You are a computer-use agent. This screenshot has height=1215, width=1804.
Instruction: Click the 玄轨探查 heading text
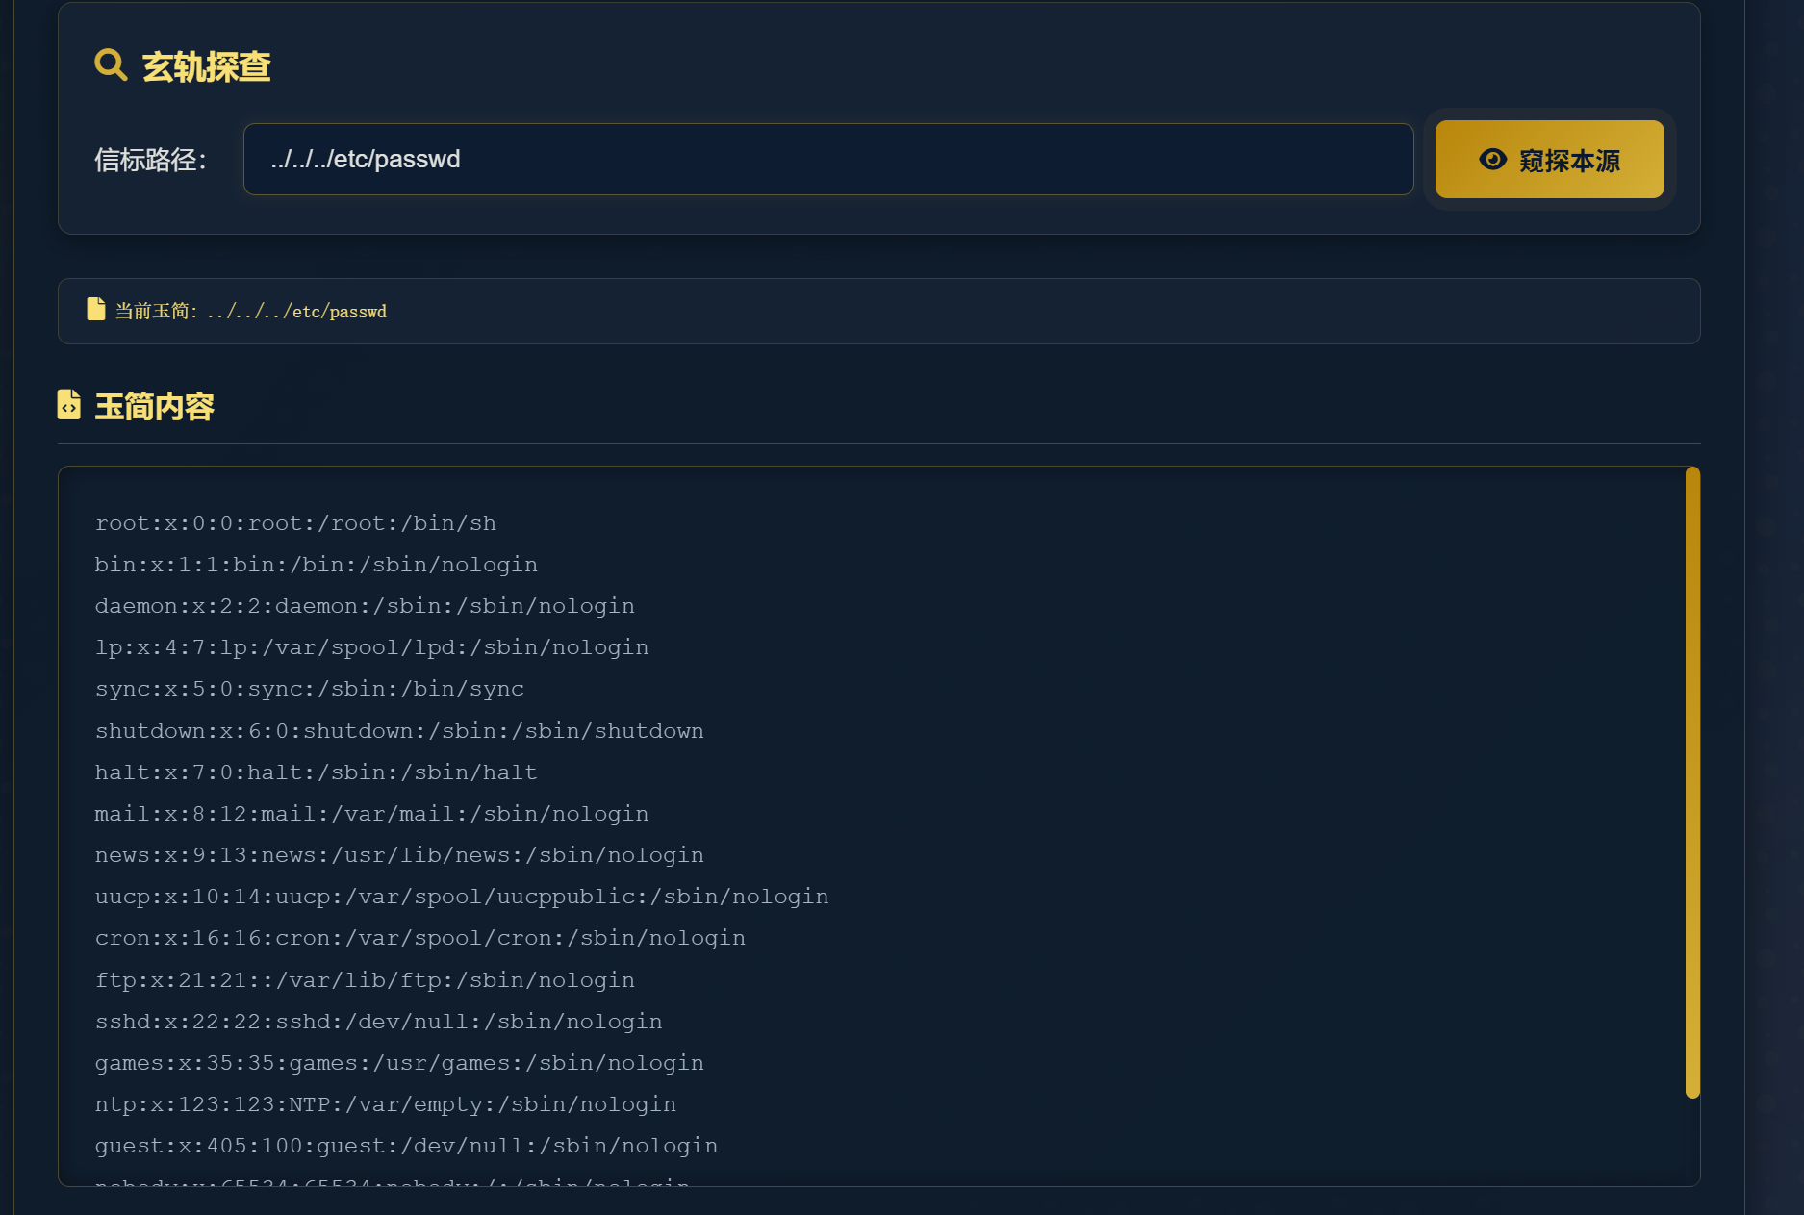coord(206,67)
